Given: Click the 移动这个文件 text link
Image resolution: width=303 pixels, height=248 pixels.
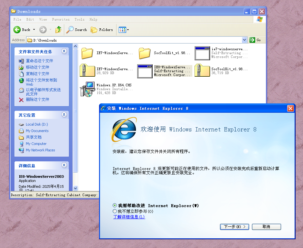Looking at the screenshot, I should point(37,67).
